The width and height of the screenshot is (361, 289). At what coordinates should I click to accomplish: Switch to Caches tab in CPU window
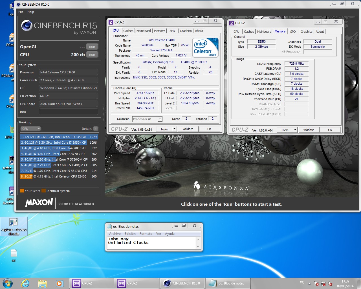(x=128, y=31)
